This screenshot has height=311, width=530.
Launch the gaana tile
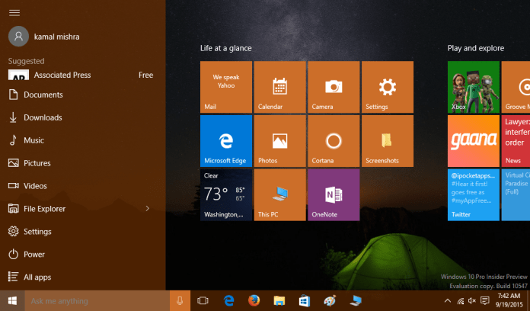(x=473, y=141)
